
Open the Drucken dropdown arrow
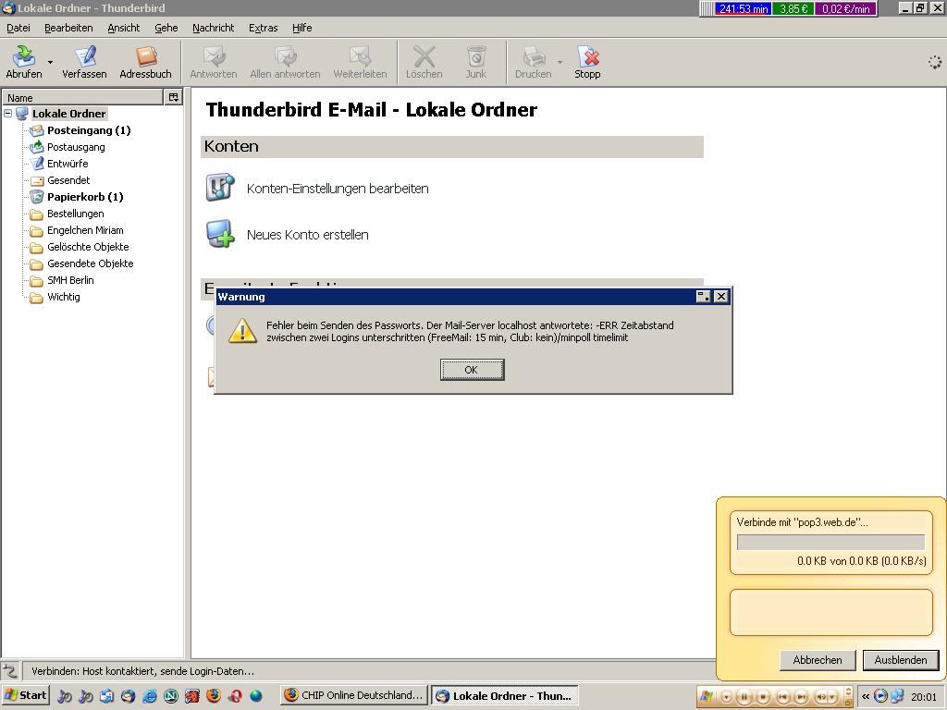click(x=560, y=62)
